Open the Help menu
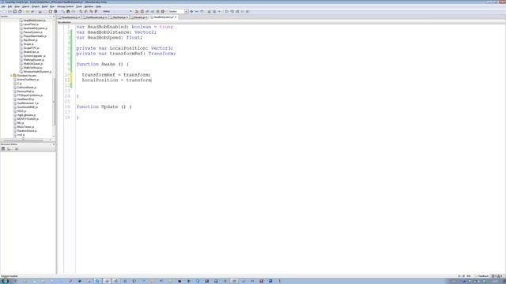506x284 pixels. pos(98,6)
